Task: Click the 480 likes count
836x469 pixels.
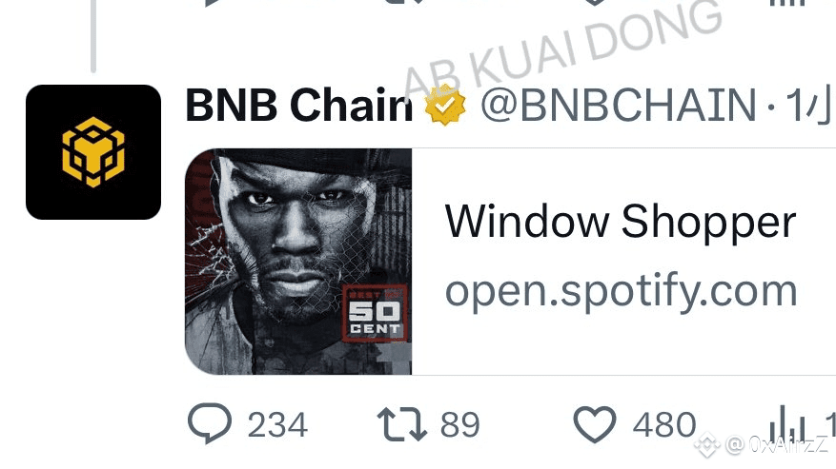Action: coord(664,425)
